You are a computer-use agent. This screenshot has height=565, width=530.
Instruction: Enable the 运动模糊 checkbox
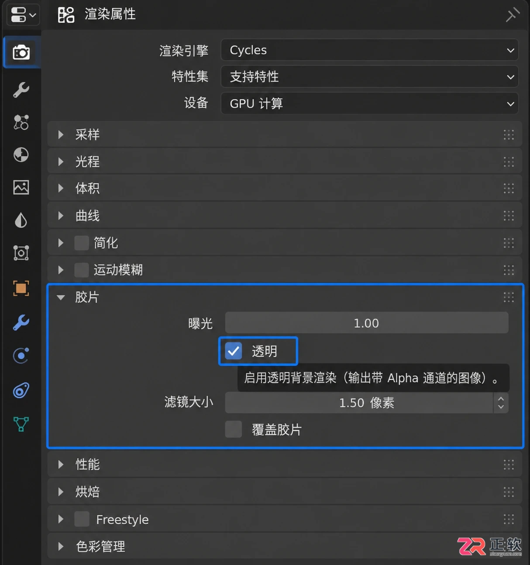(x=82, y=270)
